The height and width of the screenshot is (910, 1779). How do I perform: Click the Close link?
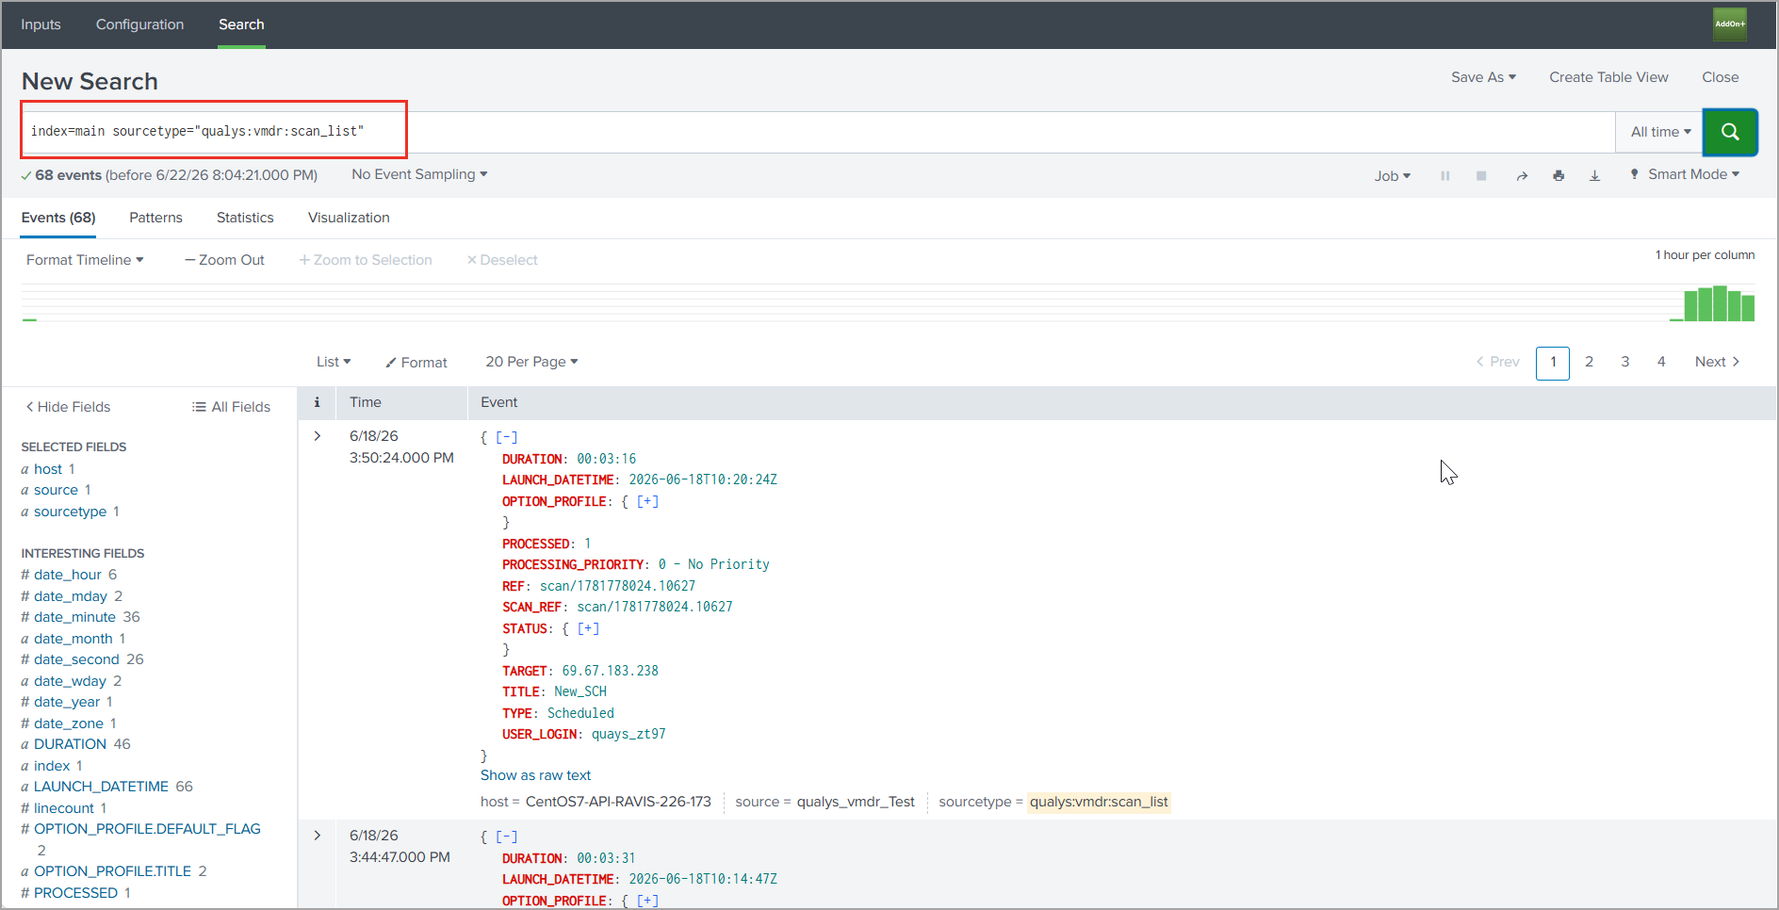pyautogui.click(x=1720, y=77)
